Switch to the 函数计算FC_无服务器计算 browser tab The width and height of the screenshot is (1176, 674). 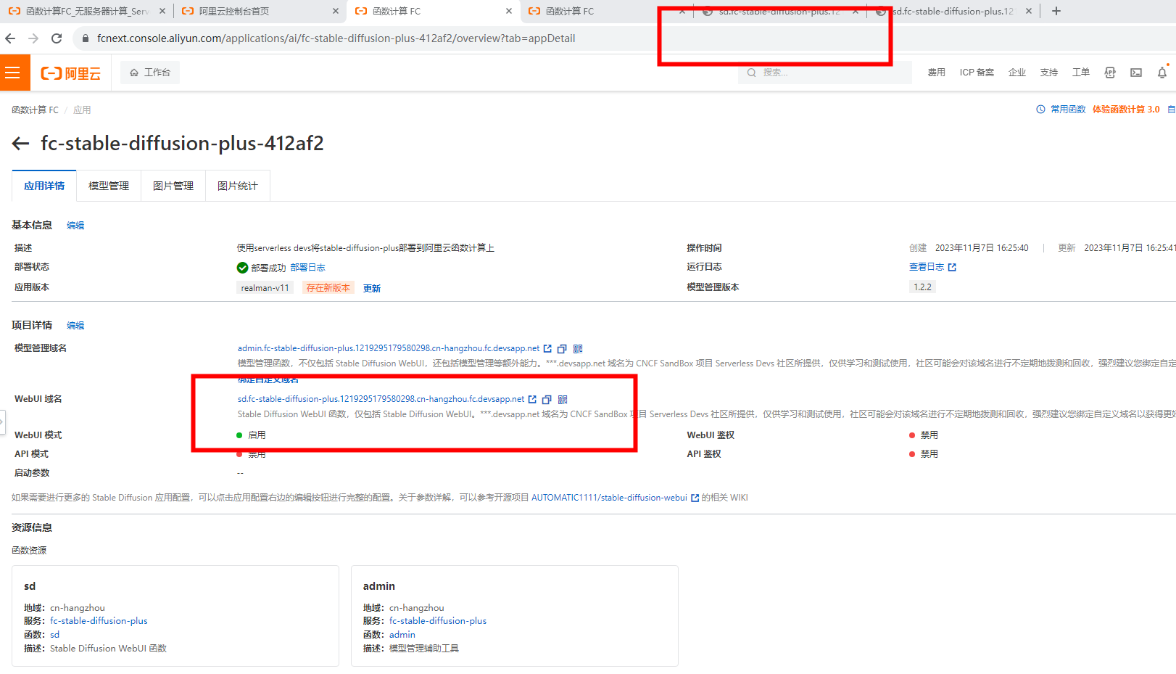[x=87, y=11]
